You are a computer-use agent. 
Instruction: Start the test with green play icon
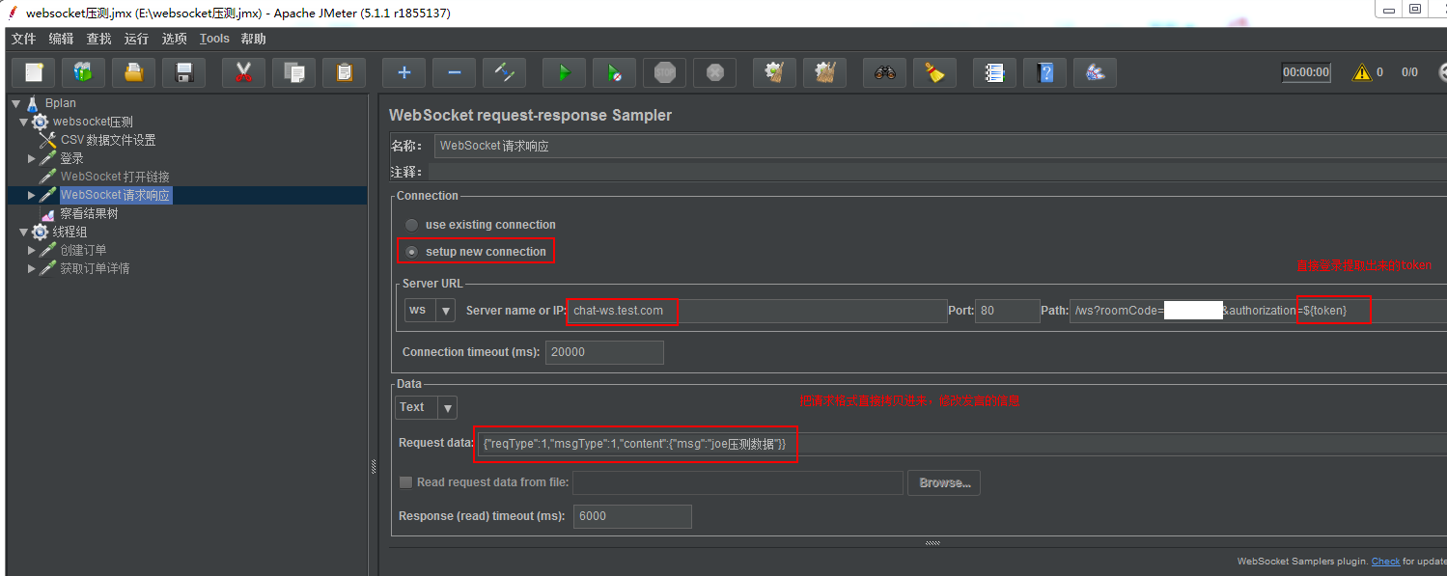[x=564, y=72]
